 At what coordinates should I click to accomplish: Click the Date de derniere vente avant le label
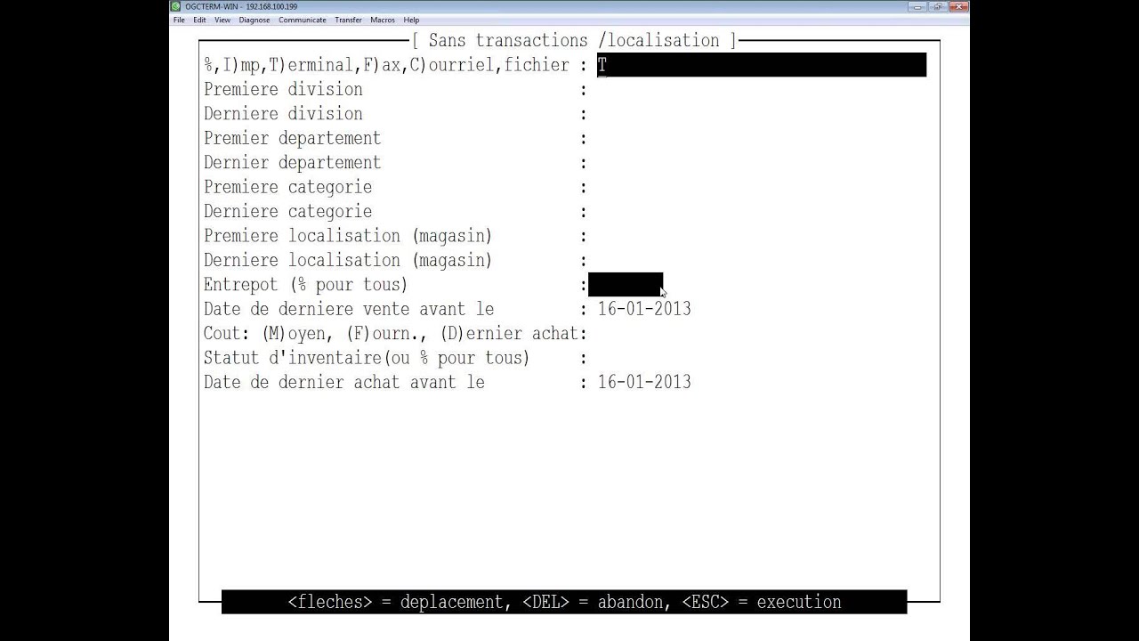click(x=349, y=309)
